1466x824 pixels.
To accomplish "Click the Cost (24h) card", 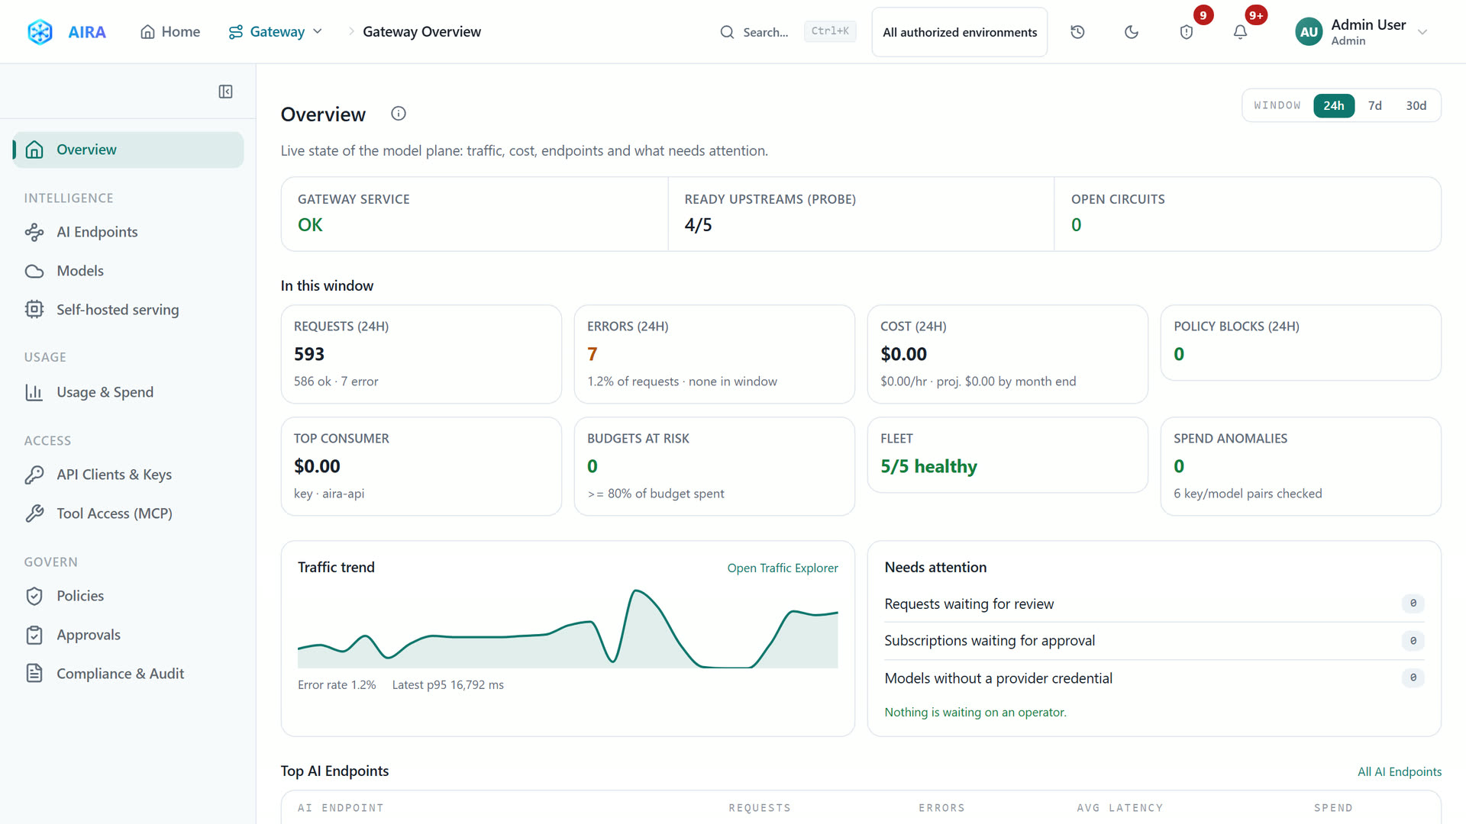I will [1008, 354].
